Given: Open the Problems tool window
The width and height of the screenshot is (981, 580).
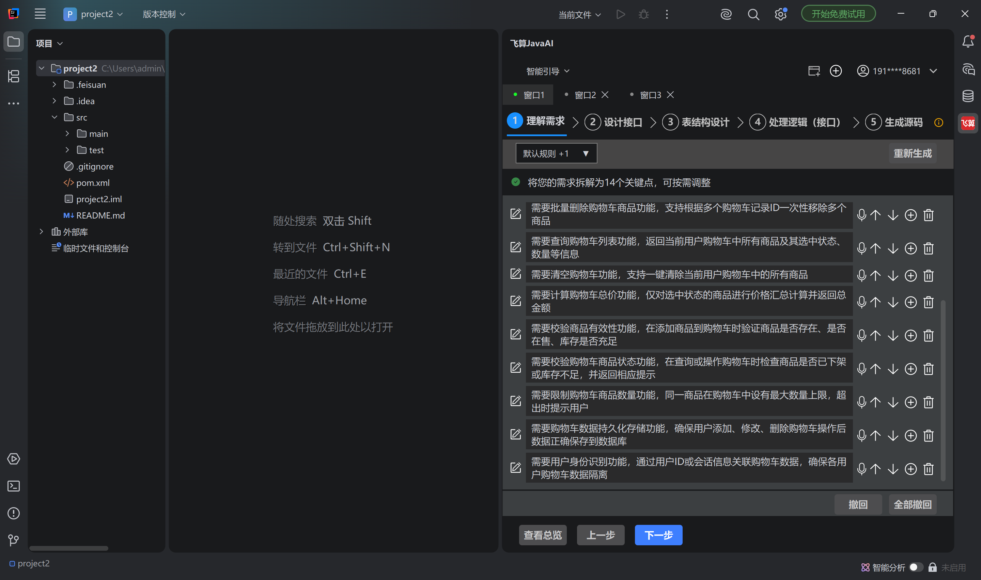Looking at the screenshot, I should point(14,513).
